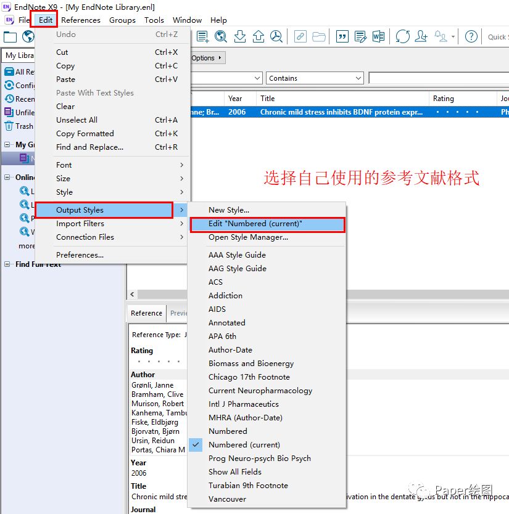Collapse the My Groups tree node
The height and width of the screenshot is (514, 509).
[7, 145]
